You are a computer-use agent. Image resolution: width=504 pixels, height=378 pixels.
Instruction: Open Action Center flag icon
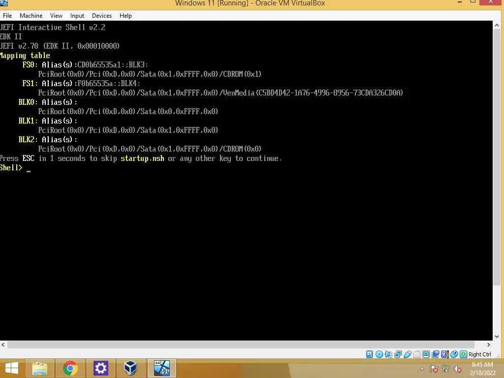(434, 369)
